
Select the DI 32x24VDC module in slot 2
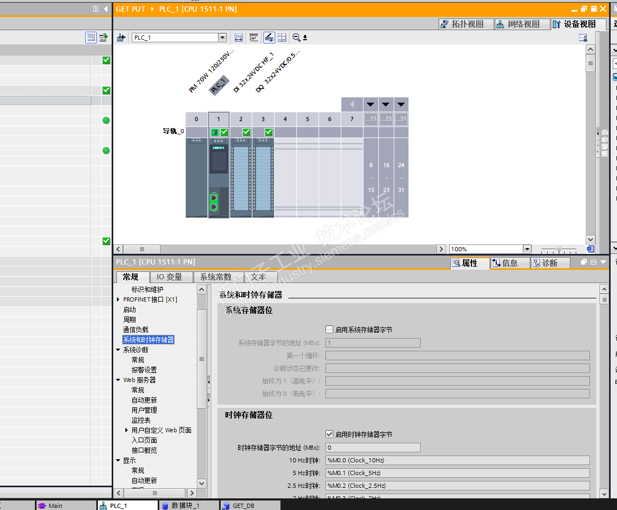(x=241, y=177)
